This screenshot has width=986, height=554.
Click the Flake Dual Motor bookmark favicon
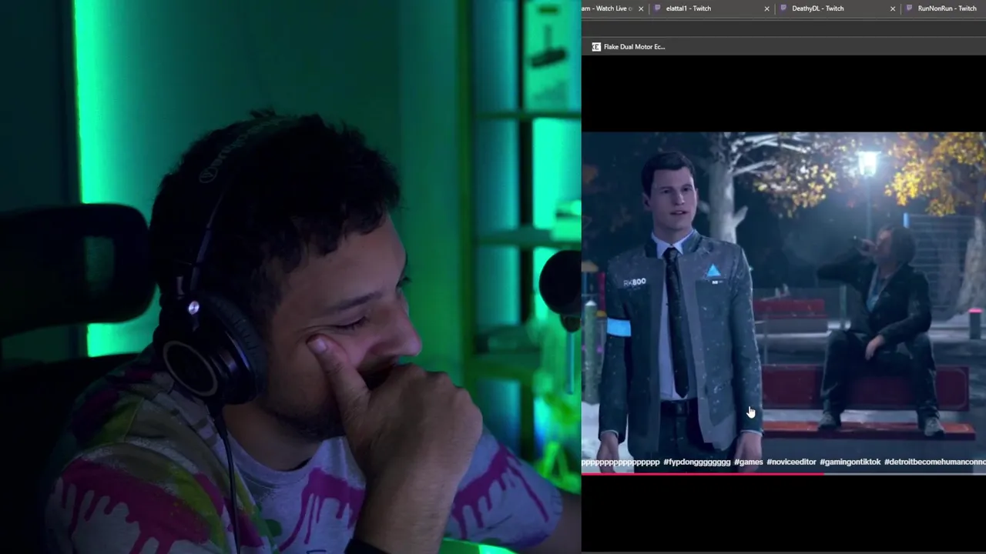point(595,47)
